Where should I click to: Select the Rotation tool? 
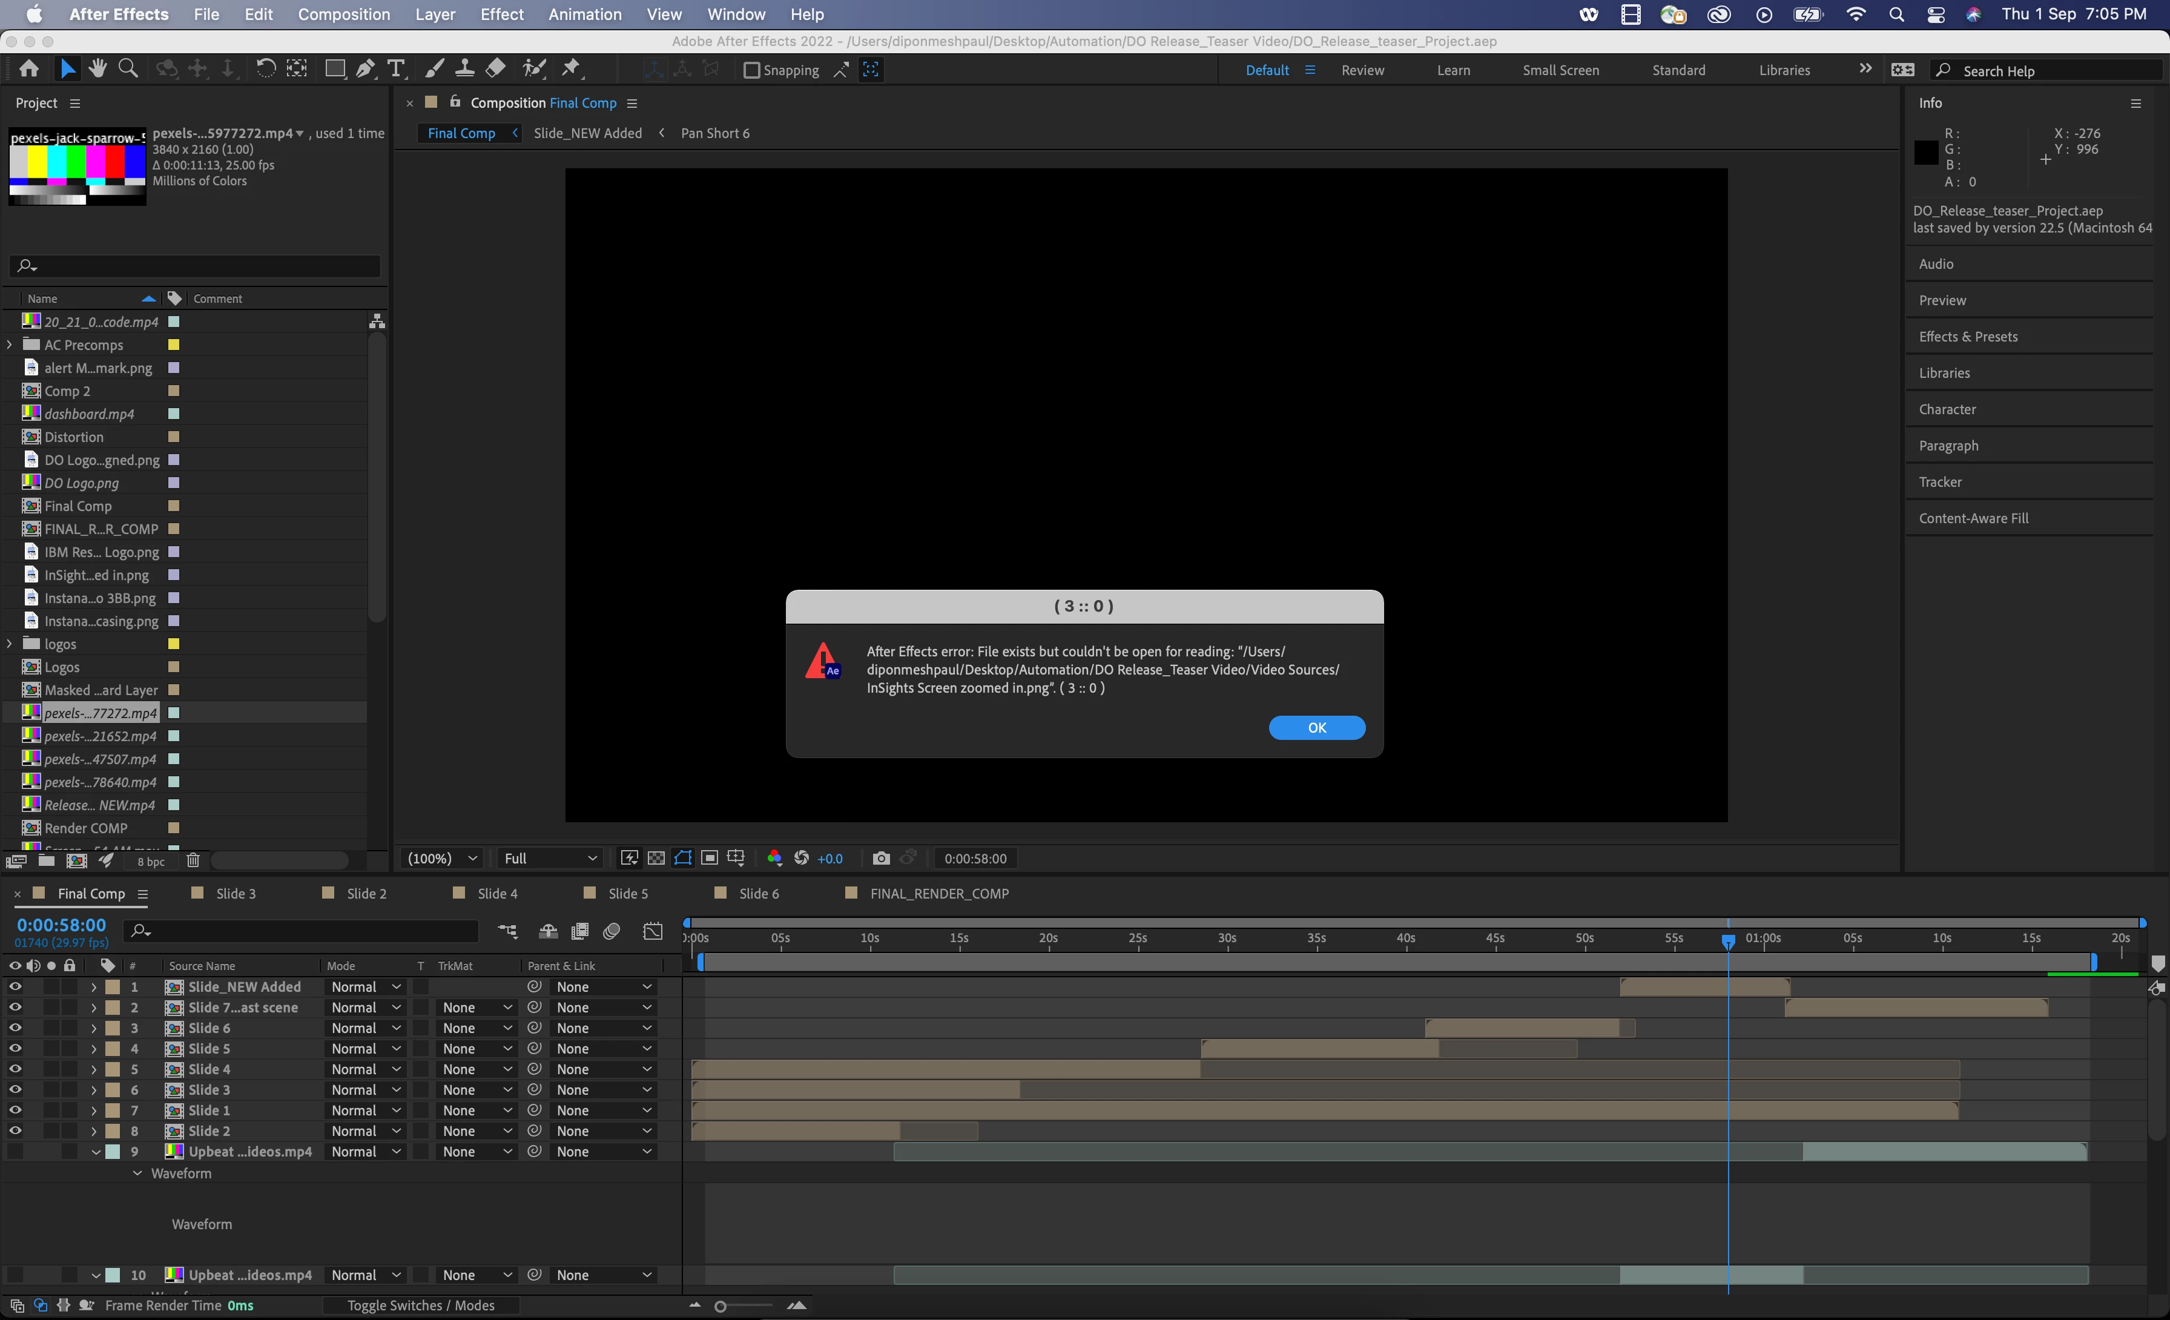265,68
